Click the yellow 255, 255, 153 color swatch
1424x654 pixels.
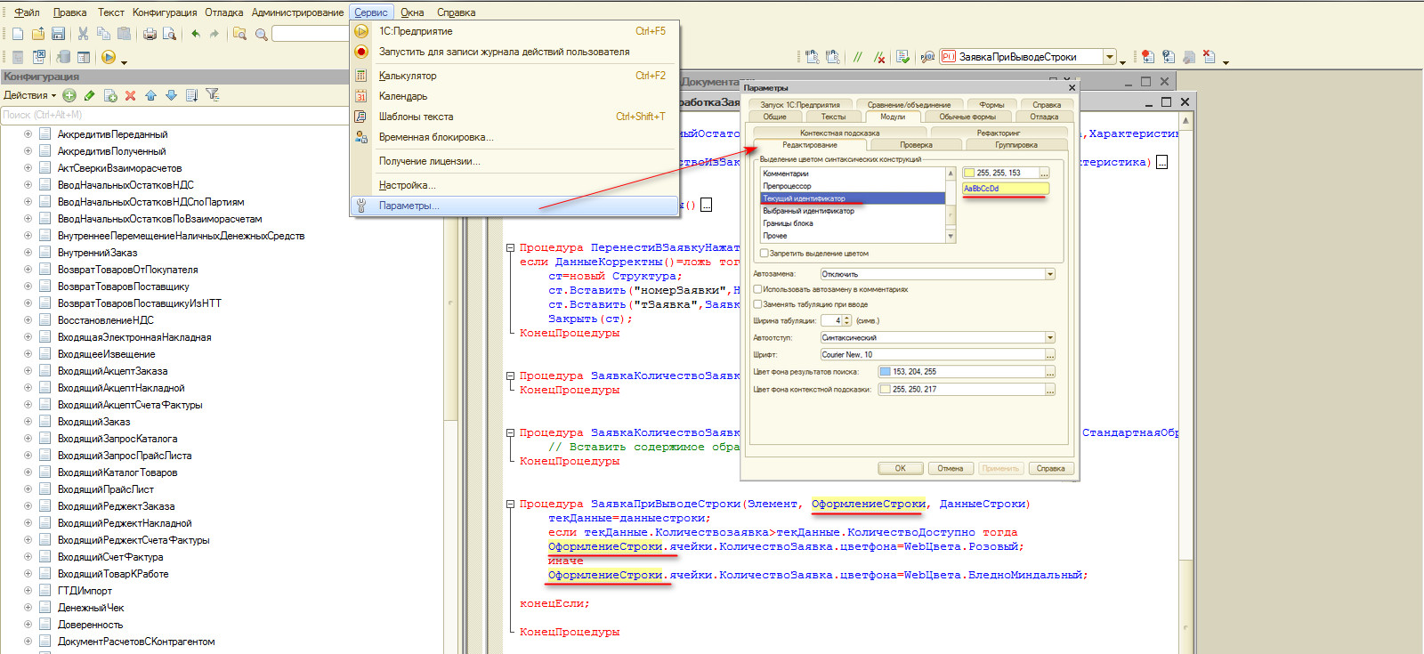pos(969,174)
